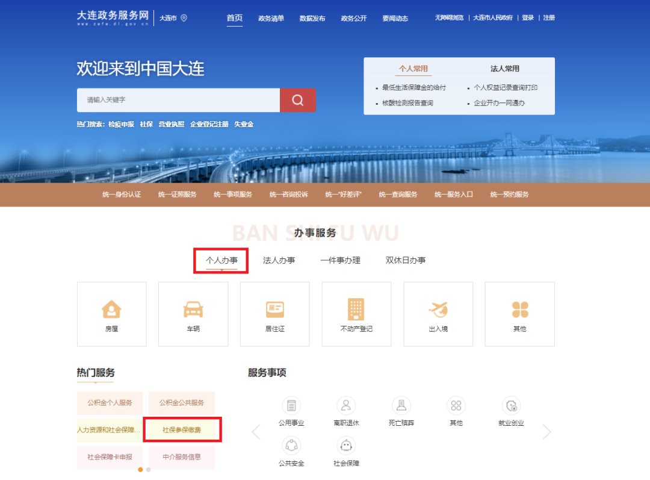Switch to the 法人常用 tab

point(504,69)
